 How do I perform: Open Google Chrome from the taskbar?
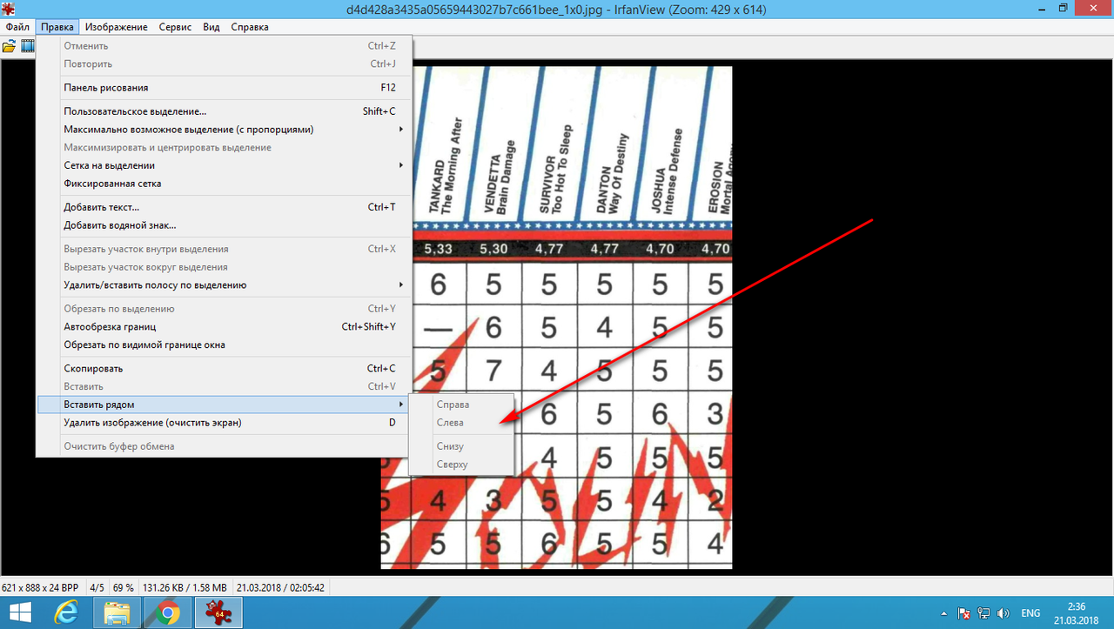pyautogui.click(x=167, y=613)
